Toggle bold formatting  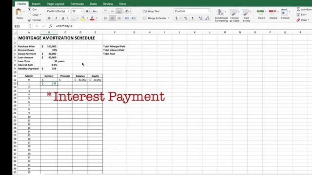[49, 18]
